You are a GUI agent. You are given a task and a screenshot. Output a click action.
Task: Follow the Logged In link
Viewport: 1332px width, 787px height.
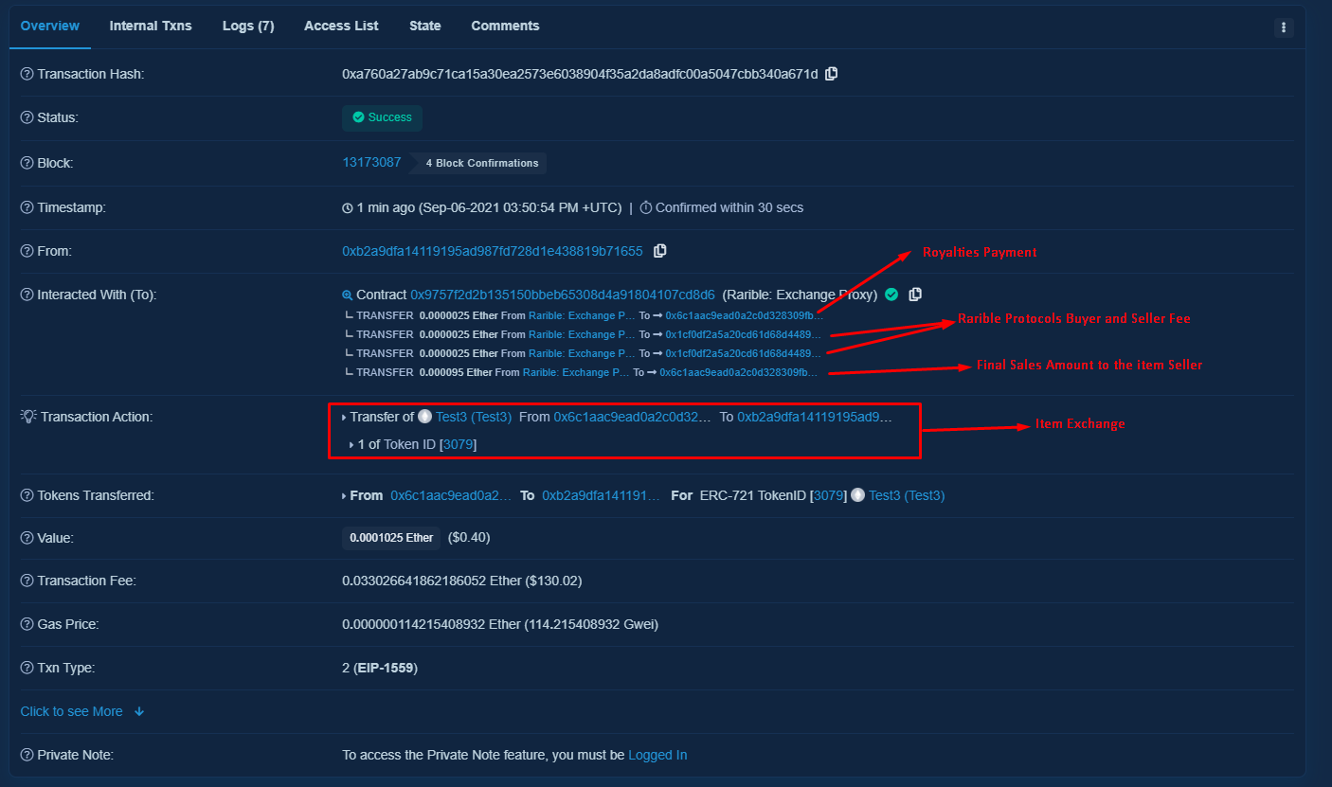tap(657, 755)
